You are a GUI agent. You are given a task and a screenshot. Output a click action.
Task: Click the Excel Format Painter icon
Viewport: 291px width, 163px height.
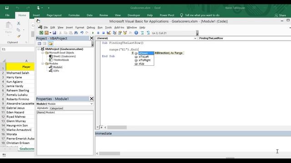(19, 36)
